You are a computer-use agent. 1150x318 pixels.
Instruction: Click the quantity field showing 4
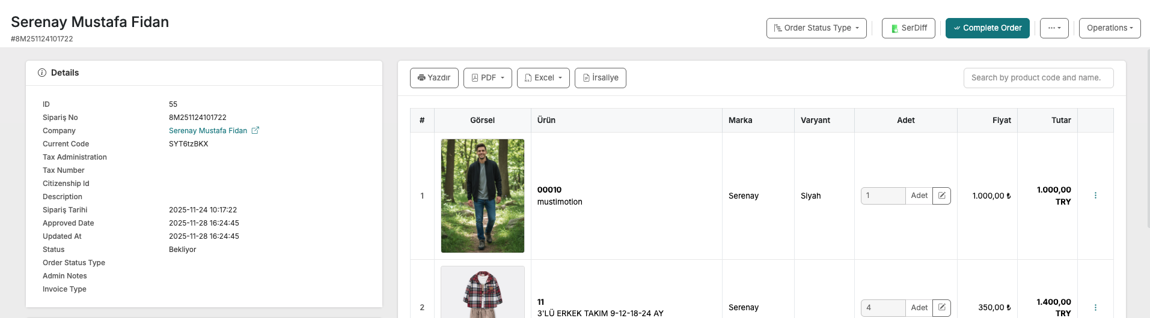[882, 307]
